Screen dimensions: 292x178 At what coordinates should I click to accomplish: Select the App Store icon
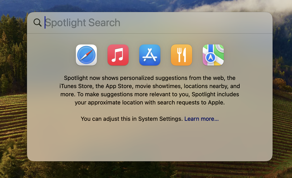(x=150, y=55)
